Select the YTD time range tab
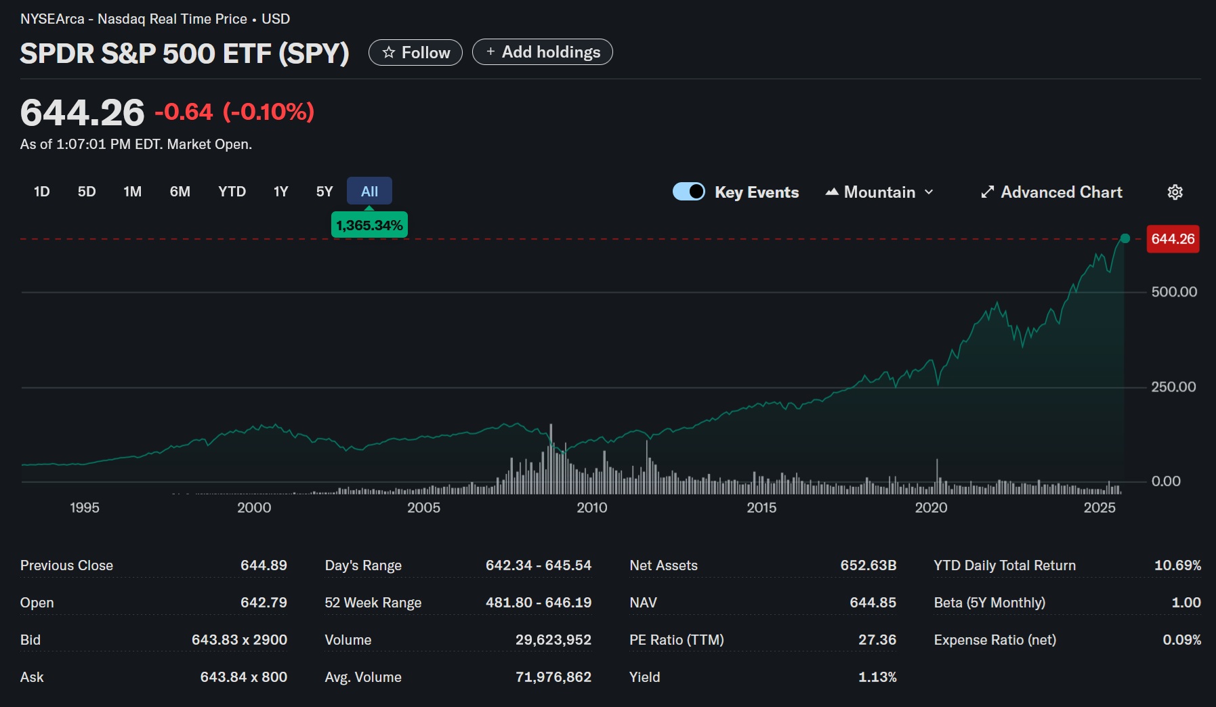Image resolution: width=1216 pixels, height=707 pixels. [x=232, y=192]
